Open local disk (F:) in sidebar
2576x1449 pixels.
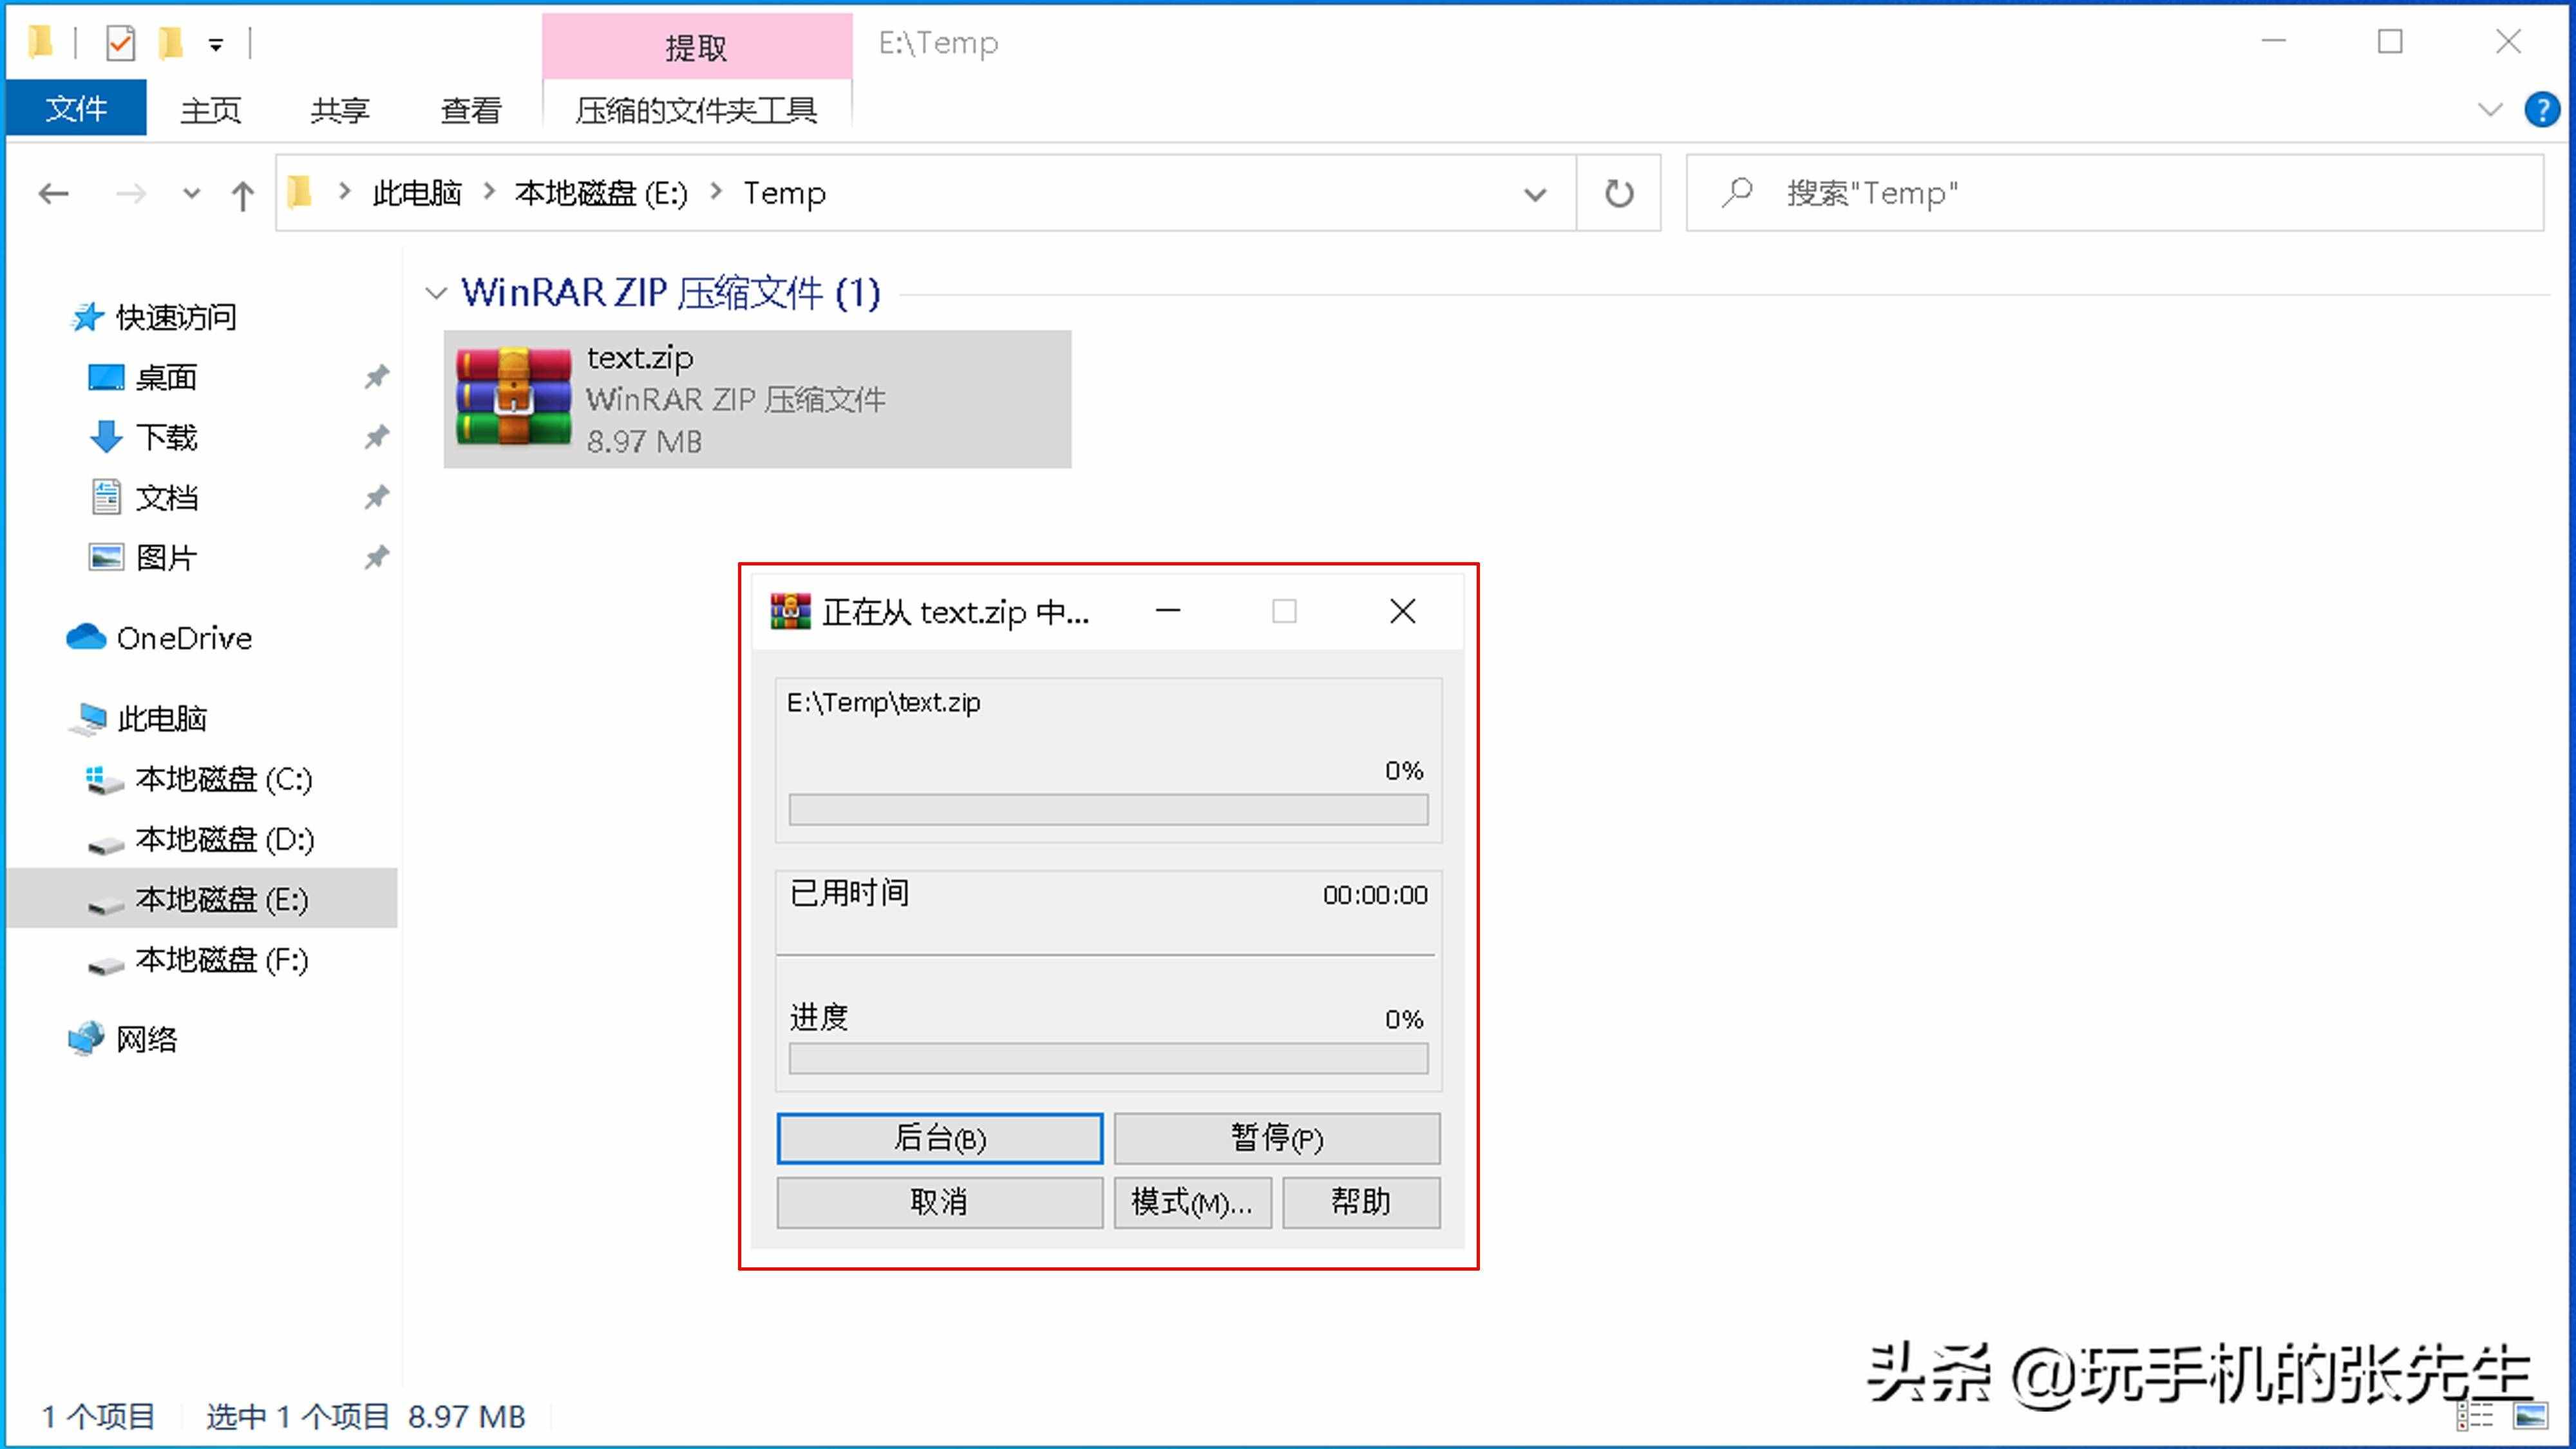click(x=197, y=960)
